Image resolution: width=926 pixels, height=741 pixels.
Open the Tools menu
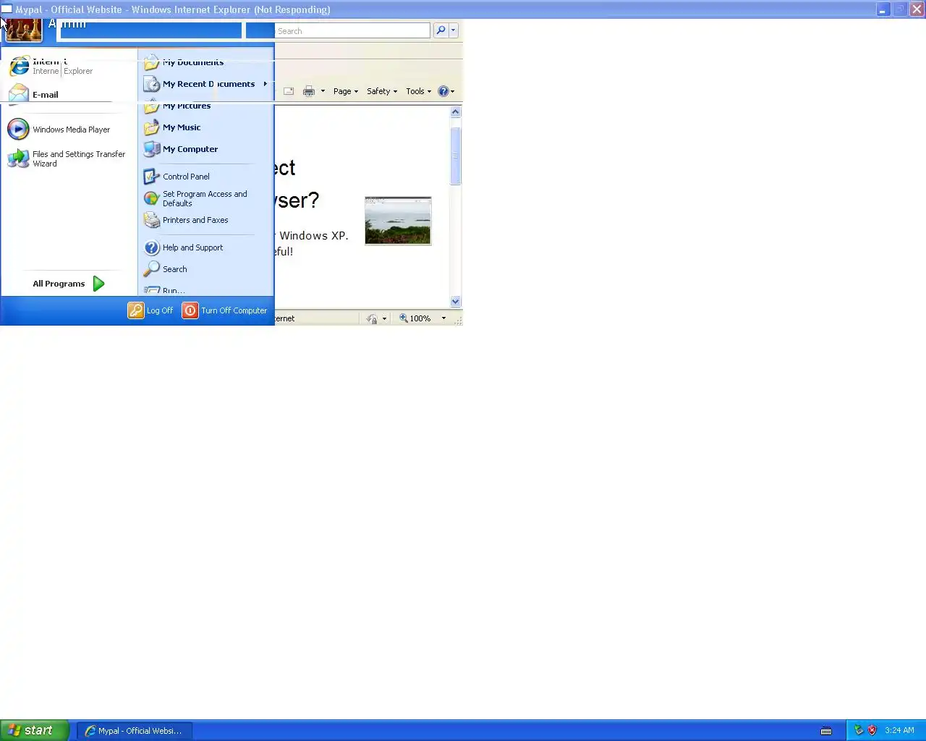coord(418,91)
